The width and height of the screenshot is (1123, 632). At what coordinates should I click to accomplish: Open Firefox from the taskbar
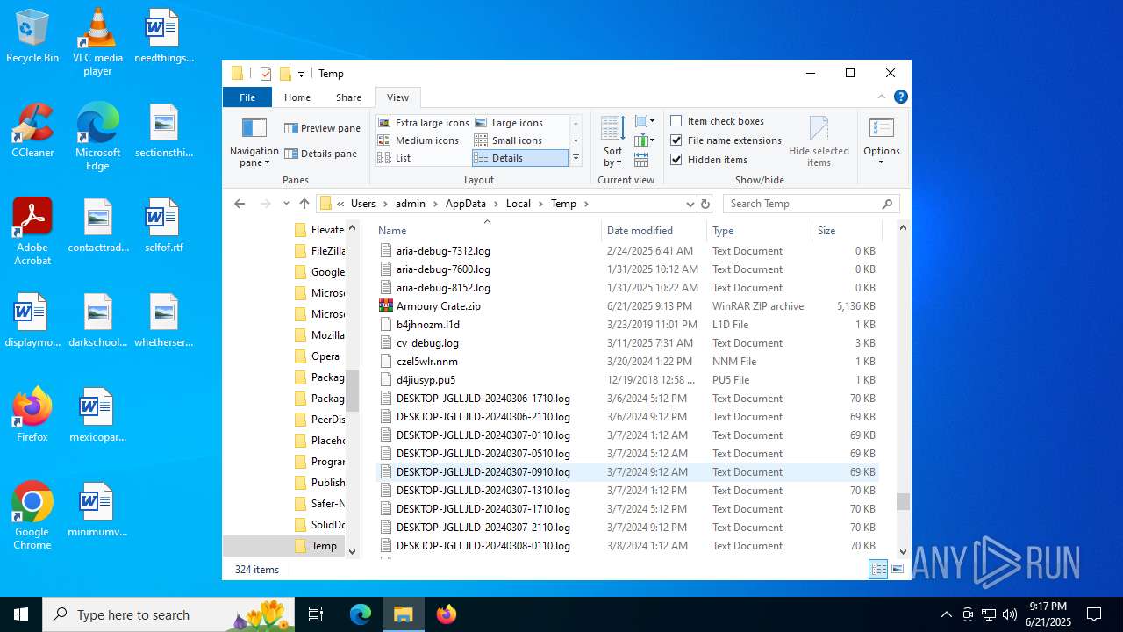point(447,614)
